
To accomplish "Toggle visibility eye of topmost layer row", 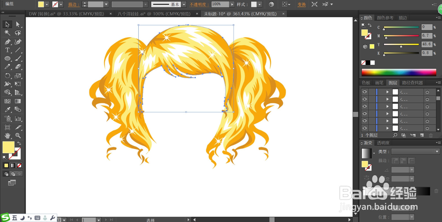I will [365, 92].
